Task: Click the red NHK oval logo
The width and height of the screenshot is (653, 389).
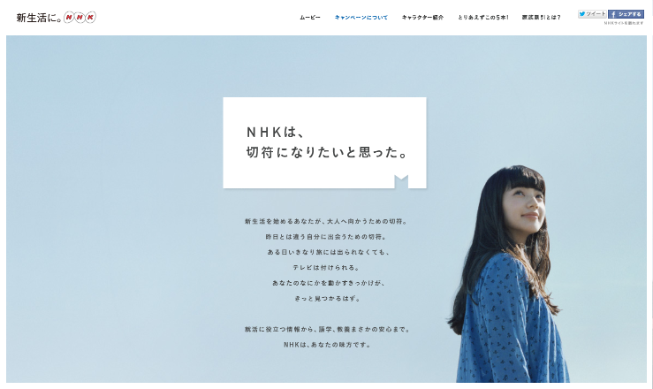Action: (x=80, y=17)
